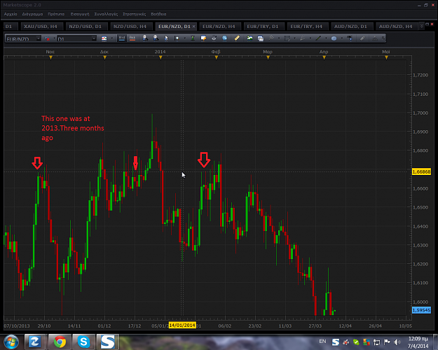438x350 pixels.
Task: Click the zoom in magnifier icon
Action: coord(145,38)
